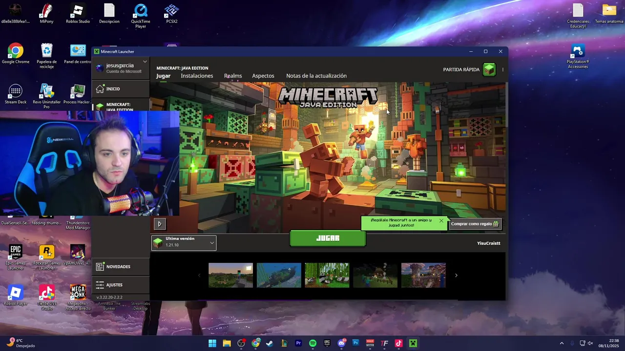Open Temas anatomia folder on desktop
625x351 pixels.
click(x=609, y=14)
